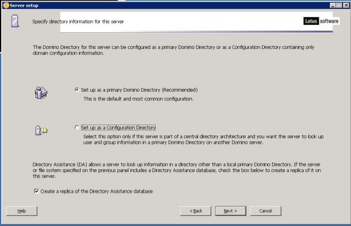Click 'Set up as a primary Domino Directory (Recommended)' label
The width and height of the screenshot is (351, 226).
(x=139, y=90)
